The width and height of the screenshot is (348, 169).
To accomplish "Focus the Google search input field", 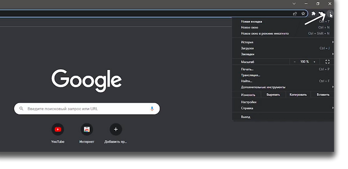I will point(87,109).
